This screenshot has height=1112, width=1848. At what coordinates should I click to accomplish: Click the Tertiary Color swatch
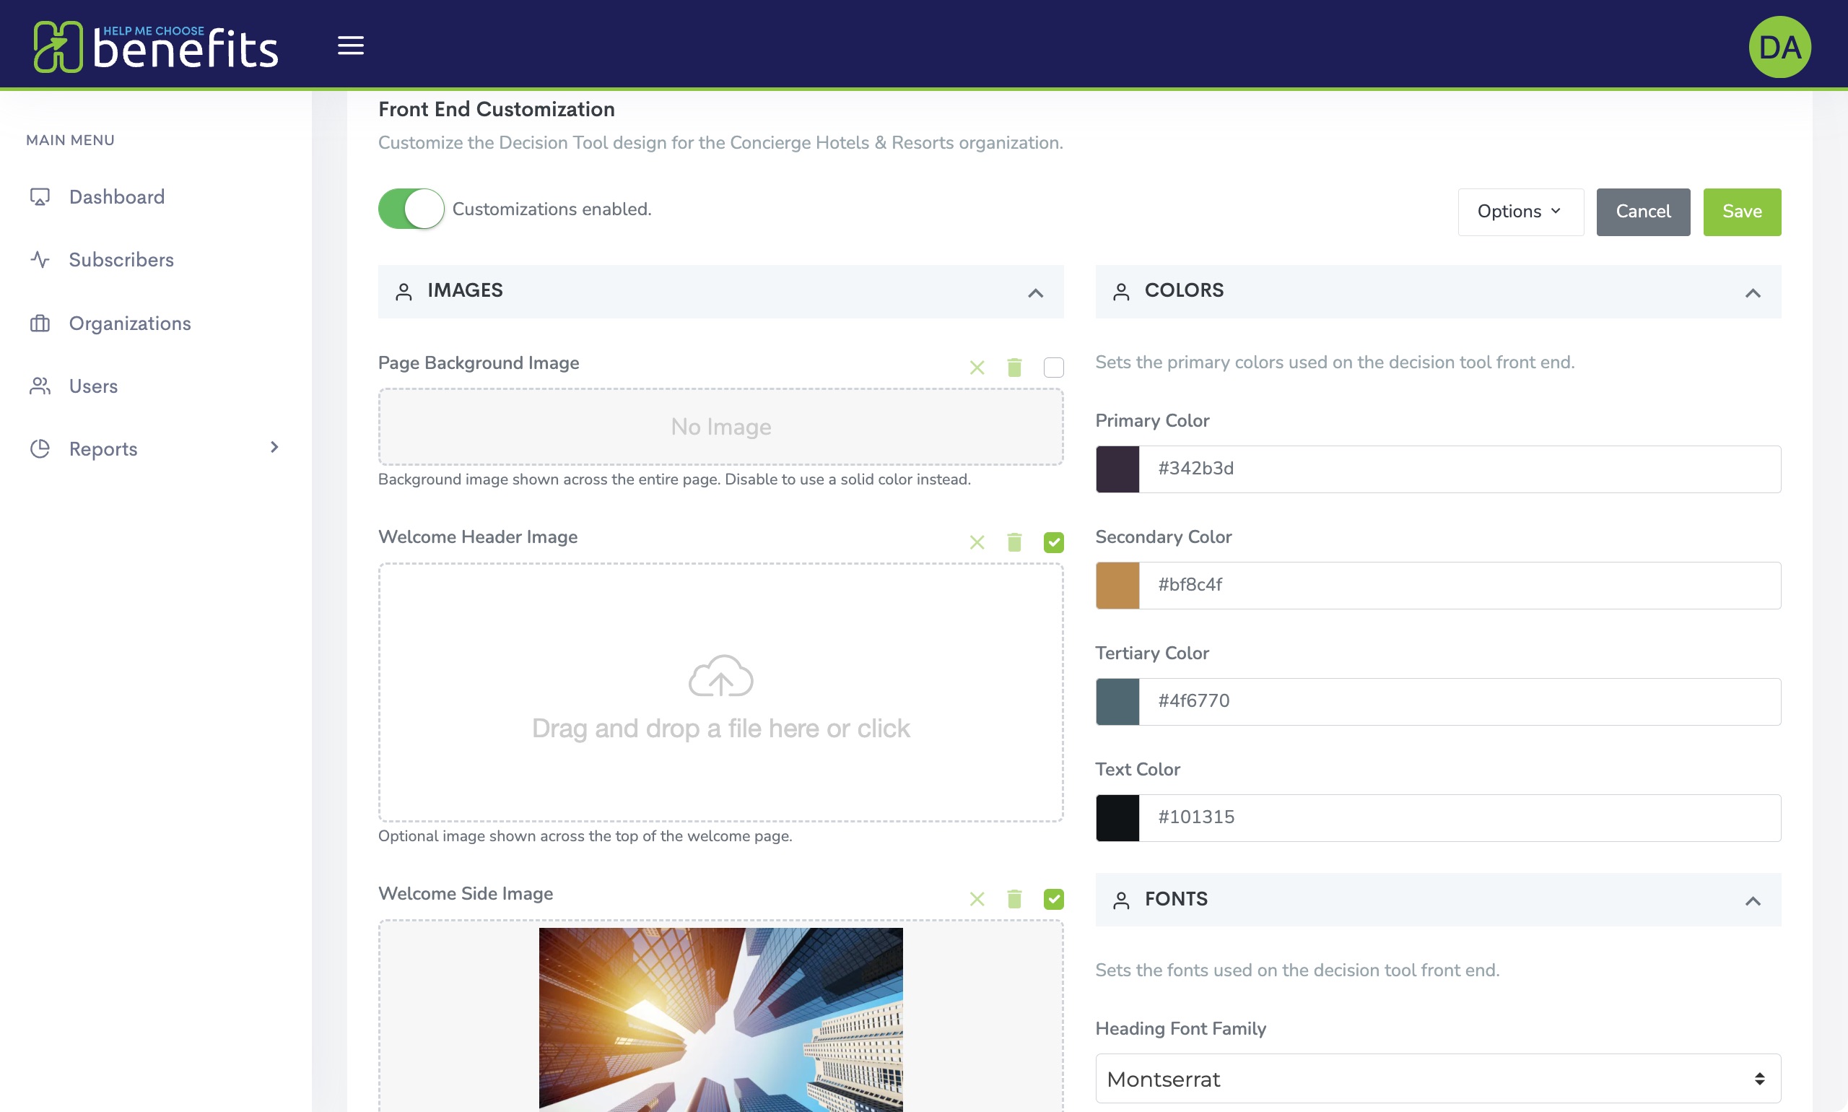tap(1117, 701)
